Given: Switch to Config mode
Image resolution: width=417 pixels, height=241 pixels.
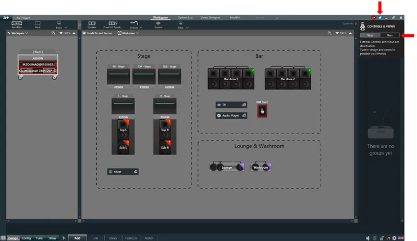Looking at the screenshot, I should pos(26,238).
